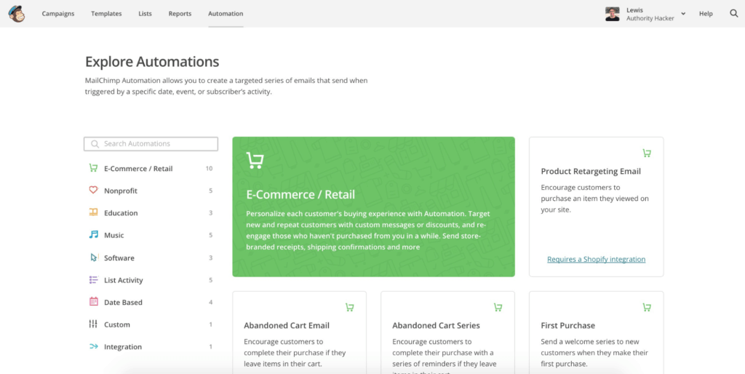Click the Custom sliders icon

point(93,325)
